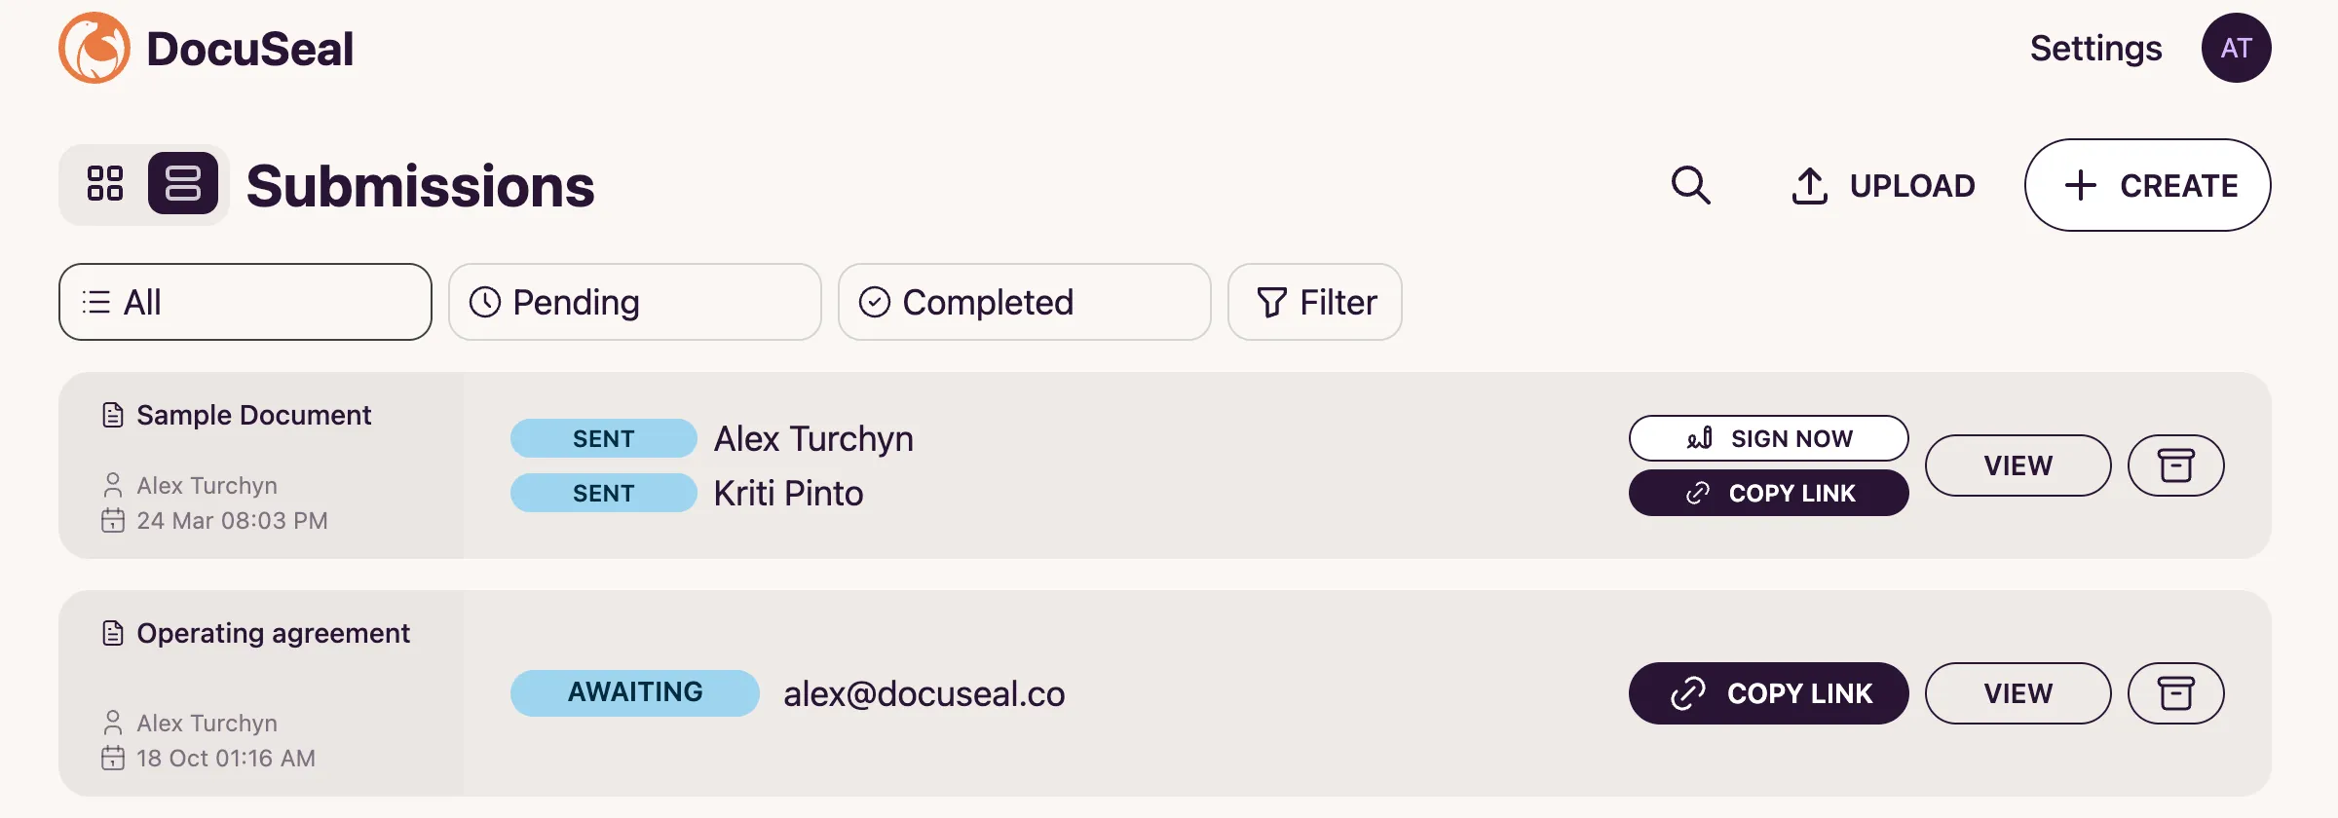Select the list submissions view icon
The width and height of the screenshot is (2338, 818).
click(183, 184)
